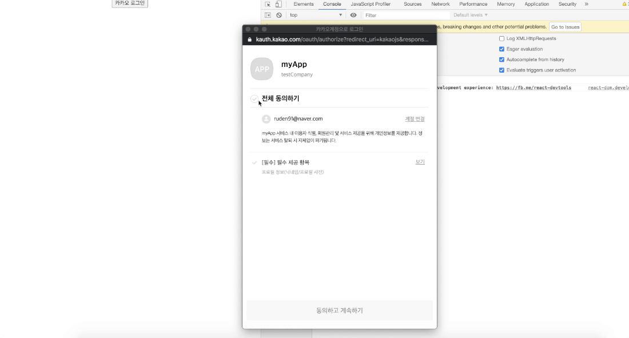Switch to the Sources tab
The image size is (629, 338).
click(412, 4)
